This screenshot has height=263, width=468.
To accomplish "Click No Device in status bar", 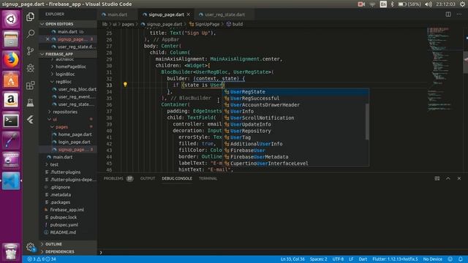I will (x=432, y=259).
